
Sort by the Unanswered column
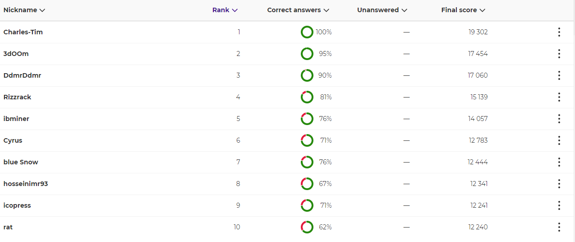(382, 10)
